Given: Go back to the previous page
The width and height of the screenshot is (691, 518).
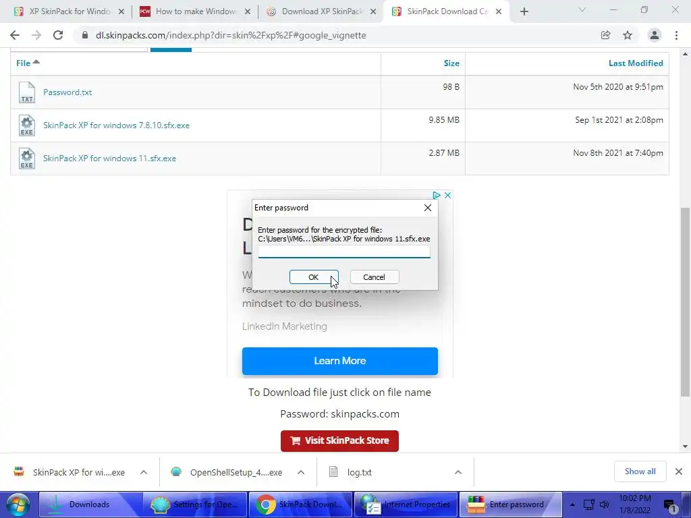Looking at the screenshot, I should pos(15,35).
